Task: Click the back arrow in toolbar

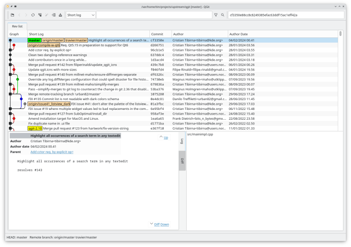Action: (20, 15)
